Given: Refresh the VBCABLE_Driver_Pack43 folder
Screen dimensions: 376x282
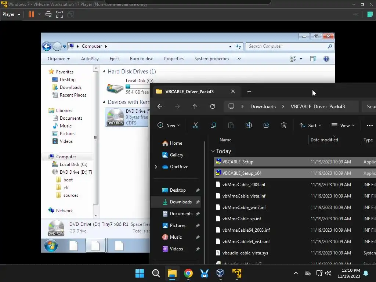Looking at the screenshot, I should (x=213, y=106).
